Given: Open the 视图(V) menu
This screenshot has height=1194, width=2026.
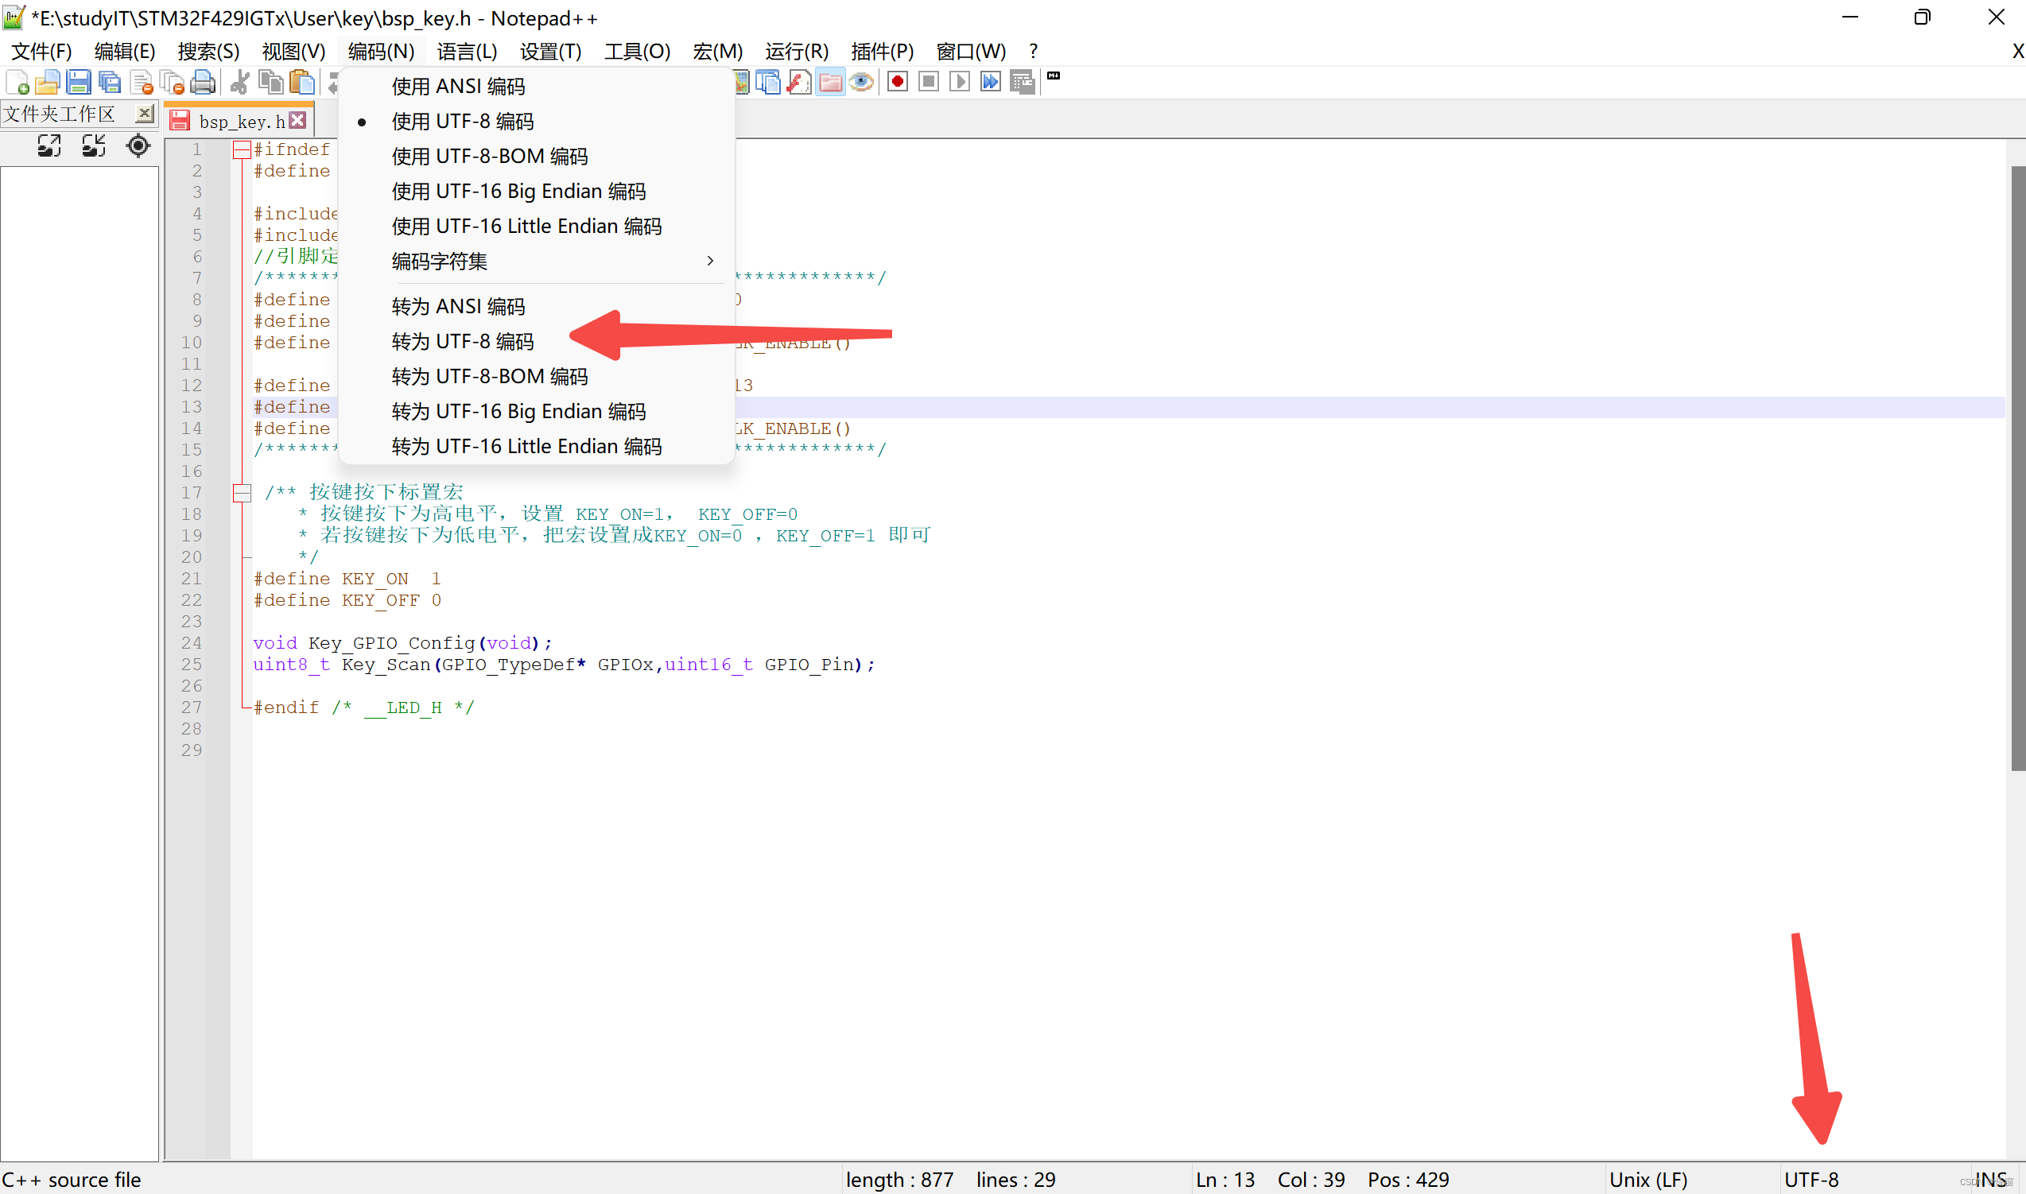Looking at the screenshot, I should (293, 52).
